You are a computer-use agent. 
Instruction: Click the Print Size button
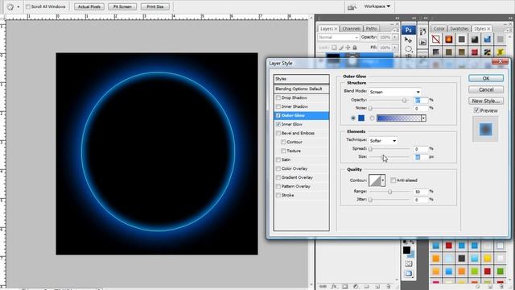pyautogui.click(x=155, y=6)
